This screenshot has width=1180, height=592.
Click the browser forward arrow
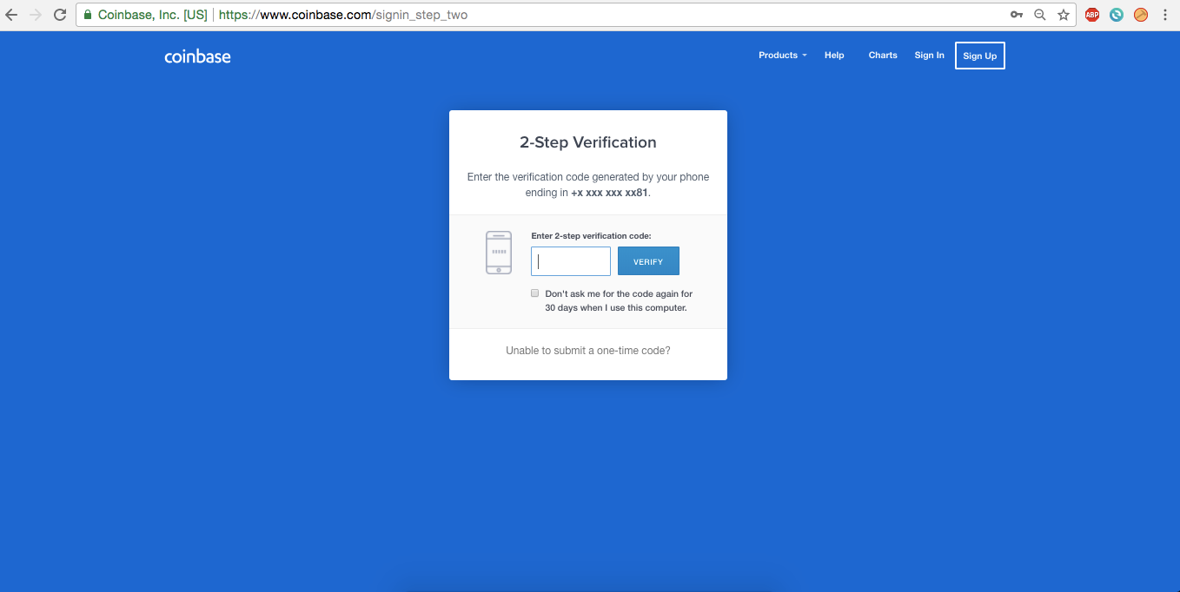tap(36, 15)
